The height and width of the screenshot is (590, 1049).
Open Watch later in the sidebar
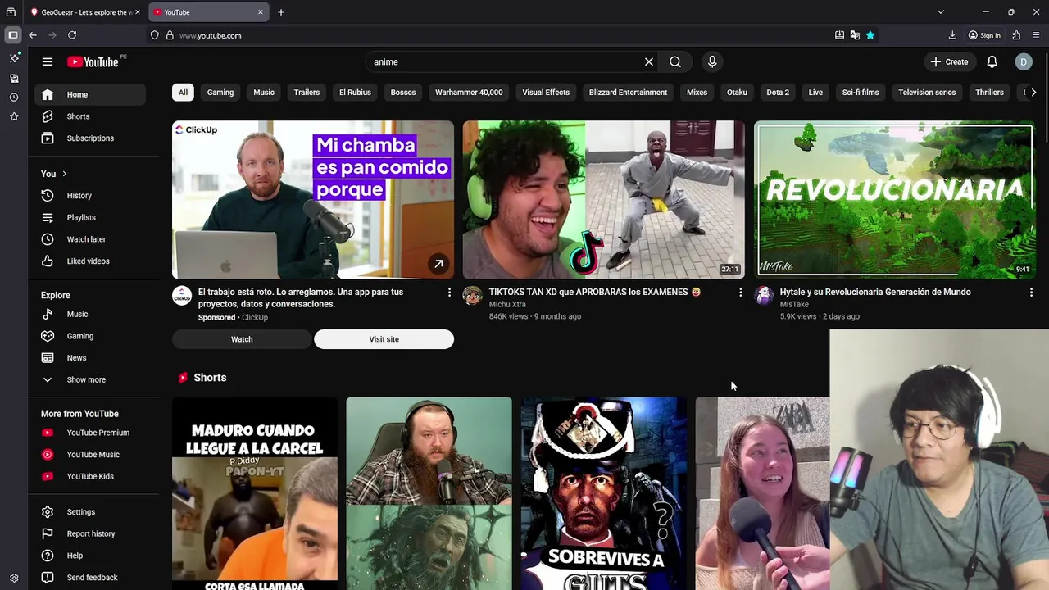90,239
